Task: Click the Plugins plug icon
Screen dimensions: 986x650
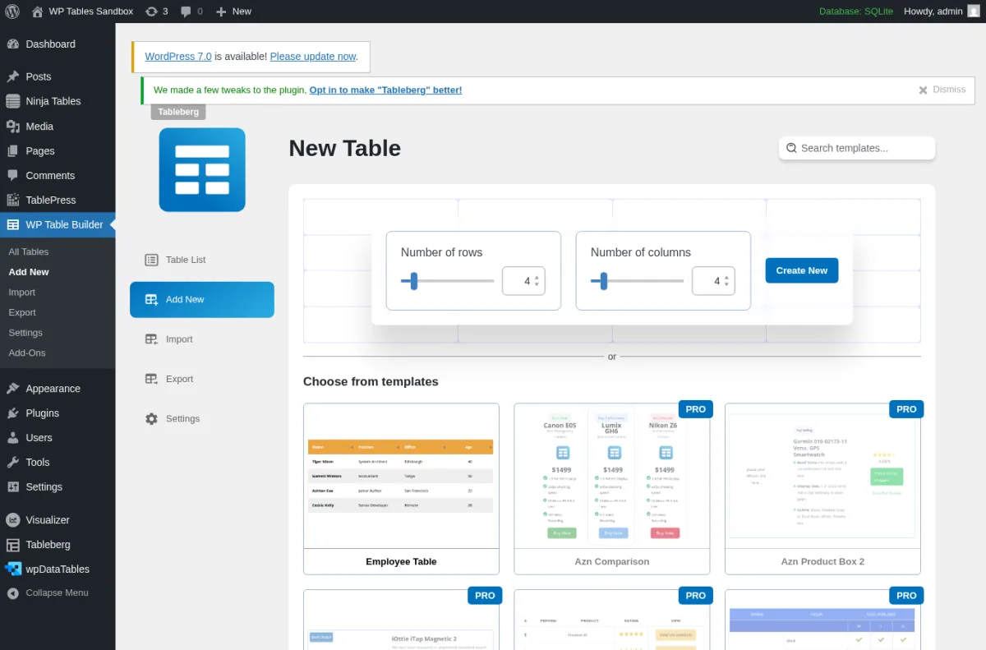Action: pos(13,413)
